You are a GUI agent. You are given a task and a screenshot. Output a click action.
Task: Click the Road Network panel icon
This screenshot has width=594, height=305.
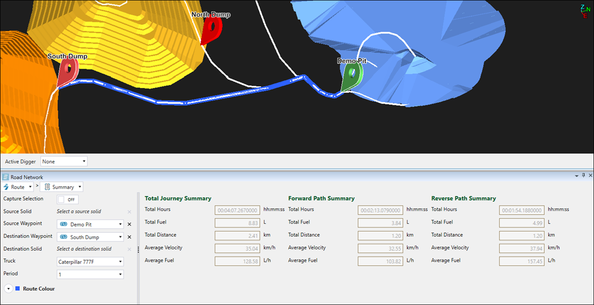coord(6,177)
